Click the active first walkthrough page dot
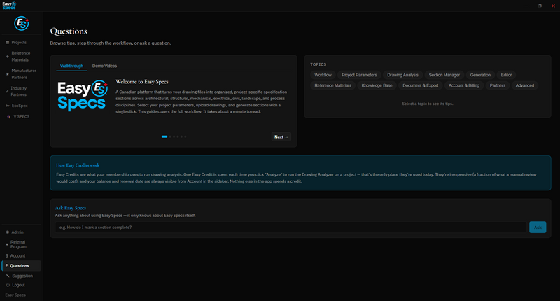The height and width of the screenshot is (301, 560). (164, 136)
